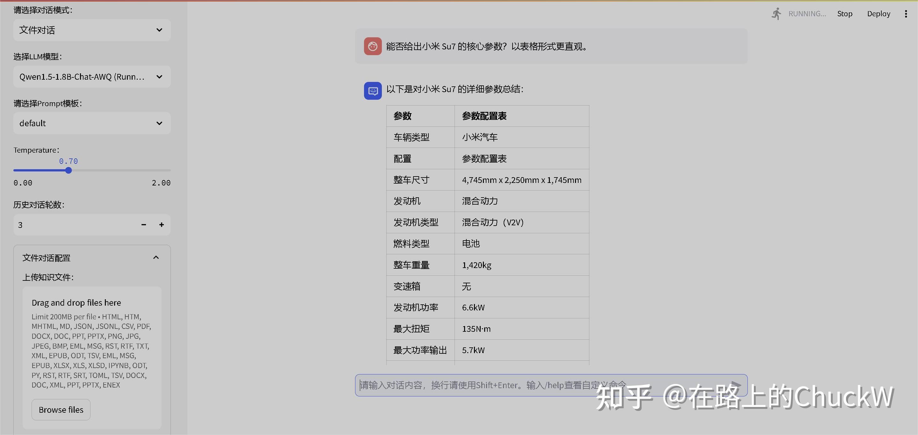Decrease history rounds with minus button
Screen dimensions: 918x435
click(144, 225)
